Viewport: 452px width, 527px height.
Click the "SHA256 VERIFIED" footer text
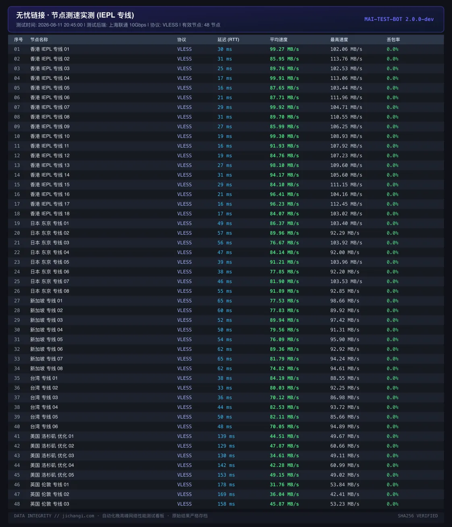click(x=418, y=516)
